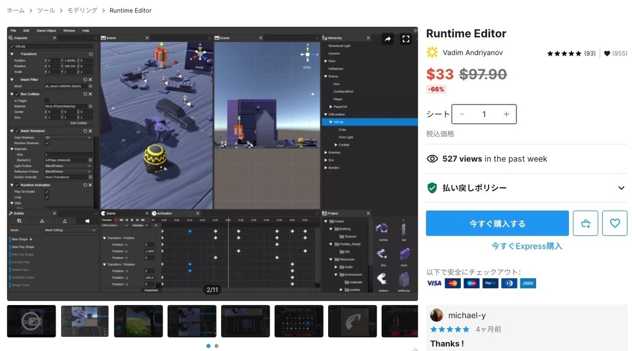
Task: Toggle the Loop checkbox under Runtime Animation
Action: (x=47, y=197)
